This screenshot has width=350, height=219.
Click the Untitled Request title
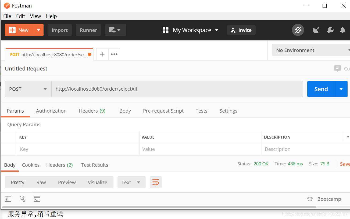click(x=26, y=69)
